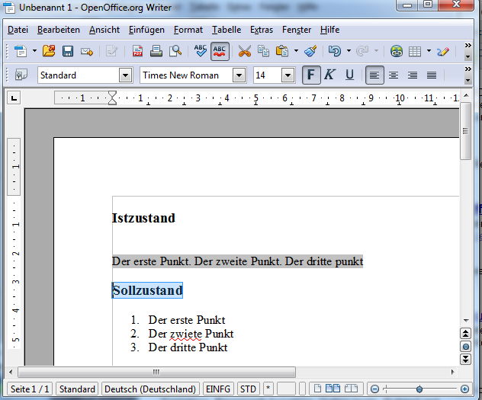Viewport: 482px width, 400px height.
Task: Toggle underline formatting (U button)
Action: 349,75
